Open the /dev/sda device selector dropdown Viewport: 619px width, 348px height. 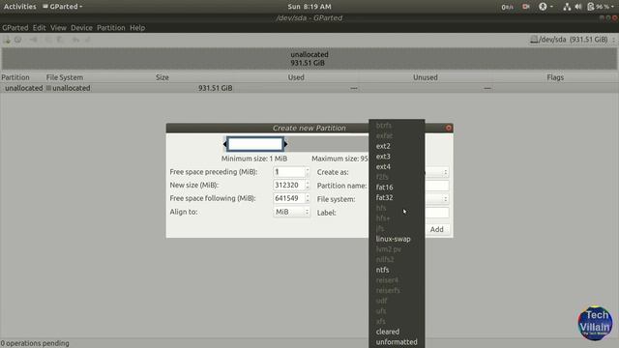[x=573, y=40]
